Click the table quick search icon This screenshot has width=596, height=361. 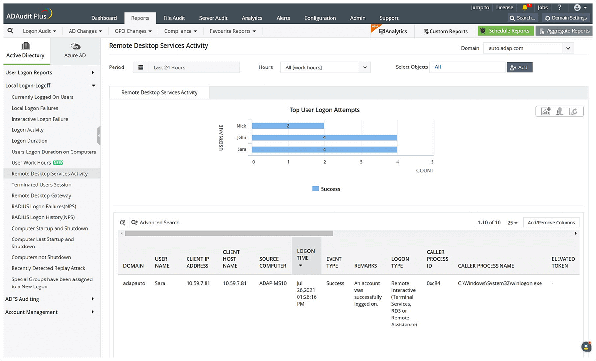click(122, 223)
